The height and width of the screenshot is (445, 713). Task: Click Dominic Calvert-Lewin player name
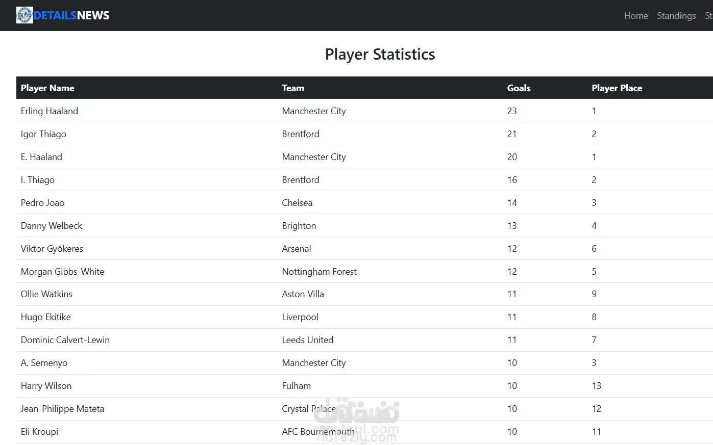(x=65, y=340)
